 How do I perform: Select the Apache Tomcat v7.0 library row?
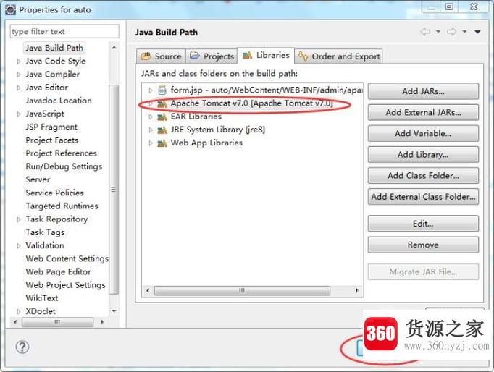click(x=252, y=103)
